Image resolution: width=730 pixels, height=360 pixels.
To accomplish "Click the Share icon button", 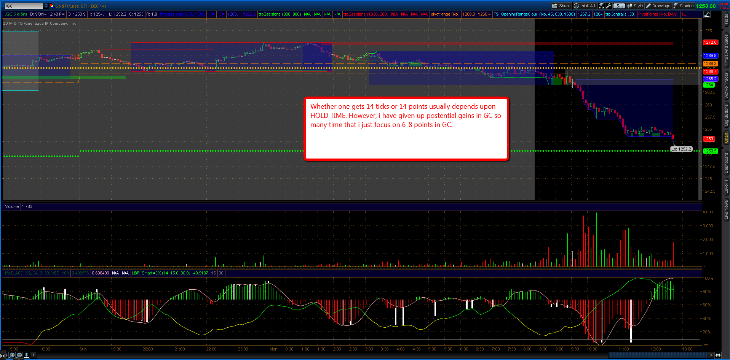I will point(561,6).
